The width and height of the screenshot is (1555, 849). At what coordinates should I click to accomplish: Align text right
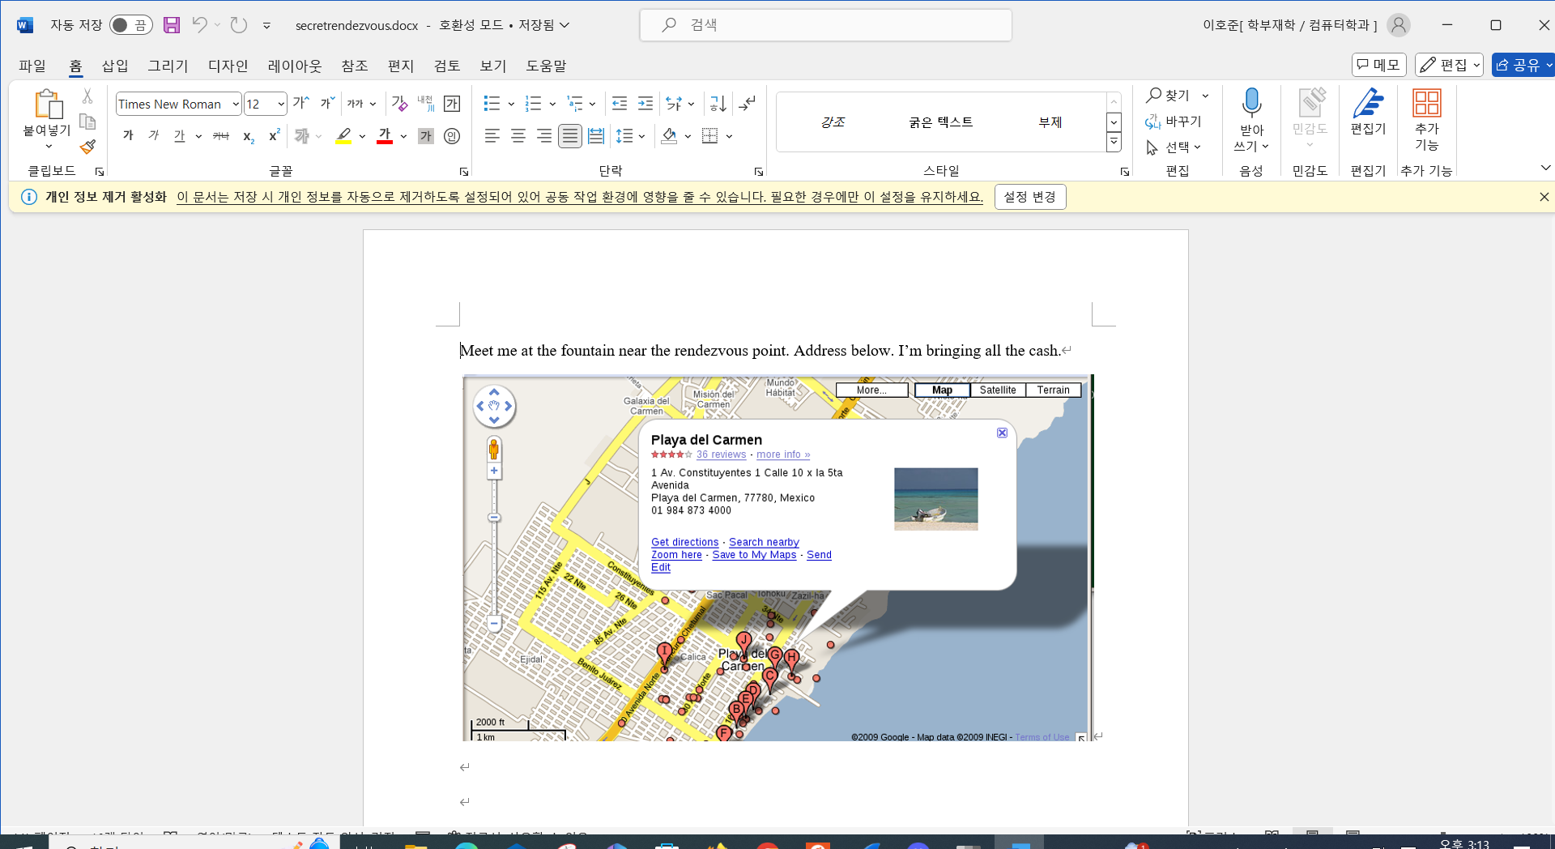click(x=543, y=136)
